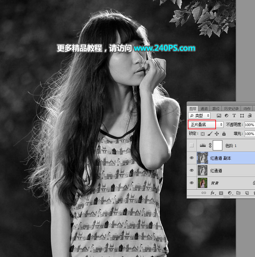The image size is (255, 257).
Task: Click the 填充 100% field
Action: coord(250,134)
